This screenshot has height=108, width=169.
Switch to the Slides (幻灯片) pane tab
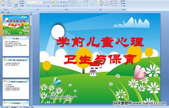tap(3, 12)
